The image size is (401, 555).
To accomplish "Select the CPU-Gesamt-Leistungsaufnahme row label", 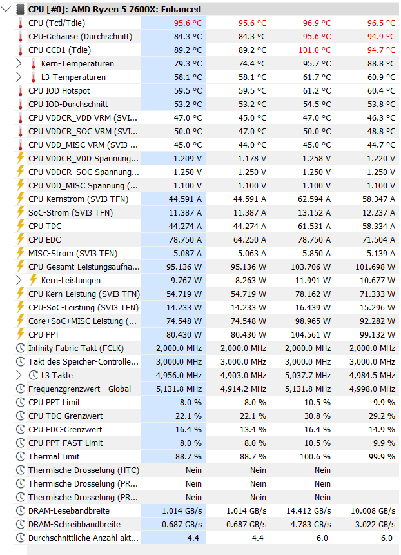I will pyautogui.click(x=84, y=267).
